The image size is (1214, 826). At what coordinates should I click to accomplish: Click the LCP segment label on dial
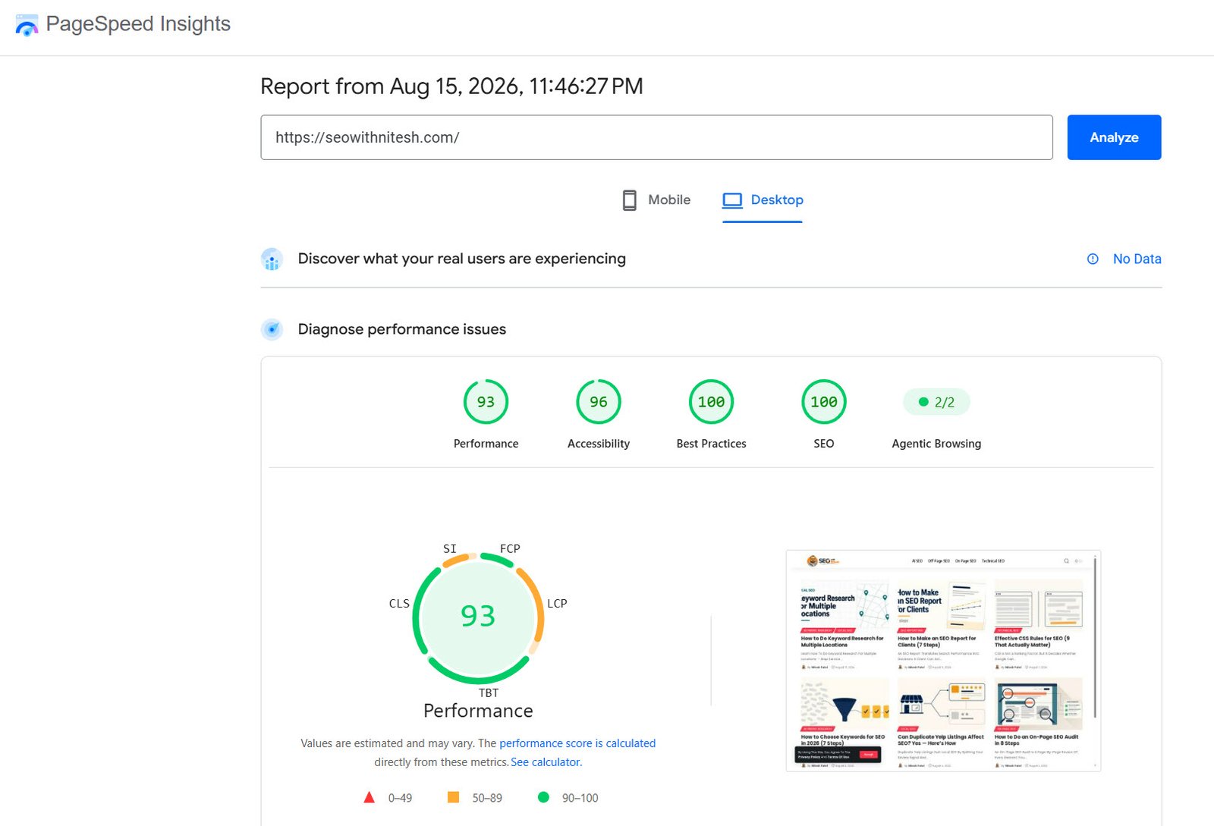[557, 604]
